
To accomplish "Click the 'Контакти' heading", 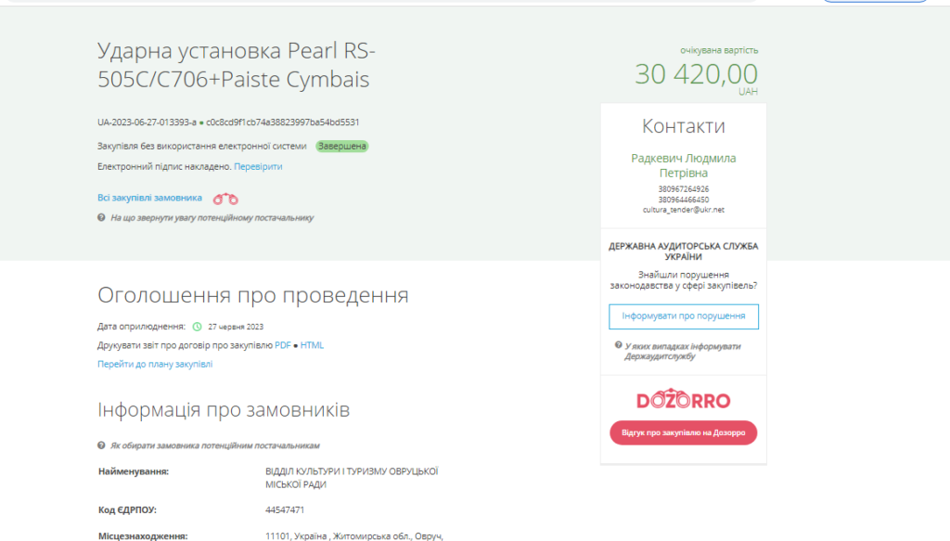I will (684, 126).
